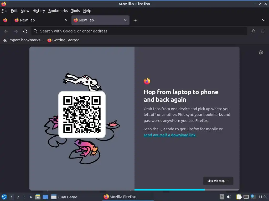Viewport: 269px width, 201px height.
Task: Open the update notification tray icon
Action: 253,197
